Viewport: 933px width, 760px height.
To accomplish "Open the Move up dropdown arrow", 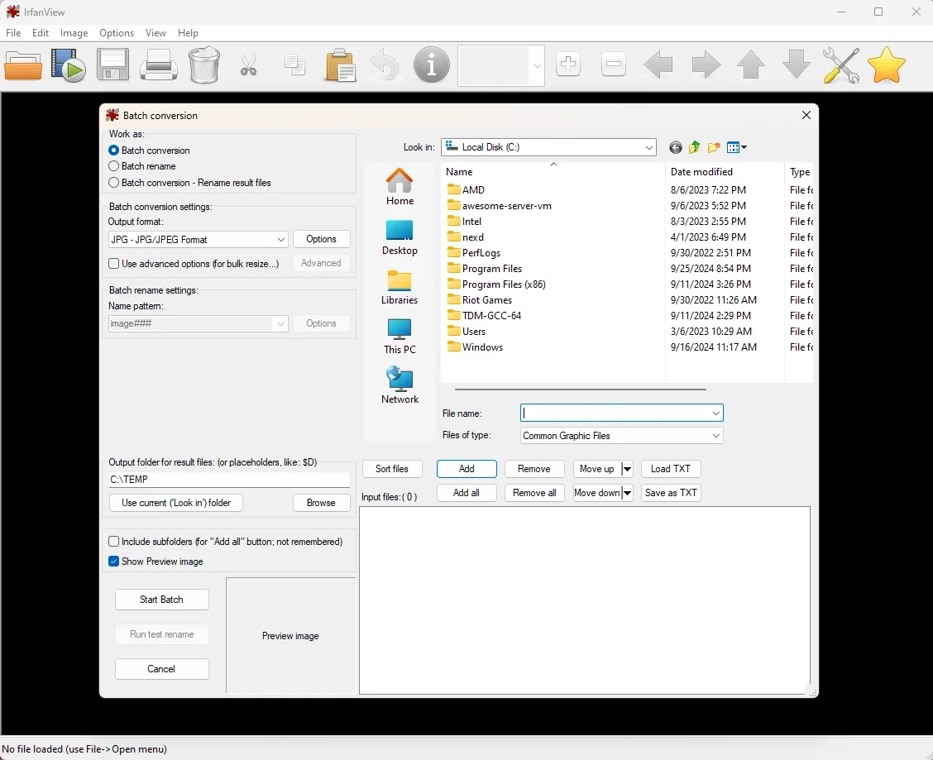I will click(627, 469).
